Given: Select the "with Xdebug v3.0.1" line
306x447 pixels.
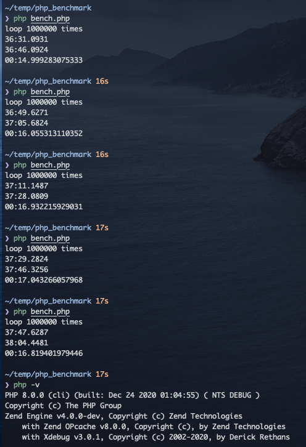Looking at the screenshot, I should 155,437.
